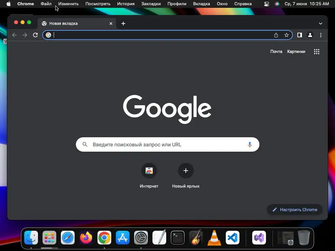Image resolution: width=335 pixels, height=251 pixels.
Task: Open Chrome's three-dot menu
Action: pyautogui.click(x=321, y=35)
